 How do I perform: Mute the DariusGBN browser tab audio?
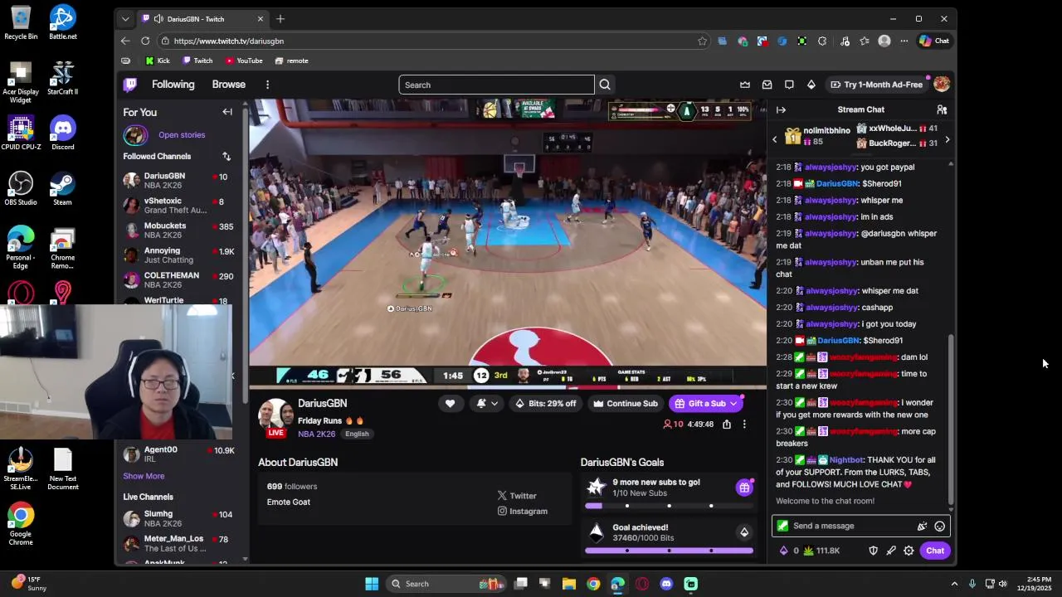158,18
